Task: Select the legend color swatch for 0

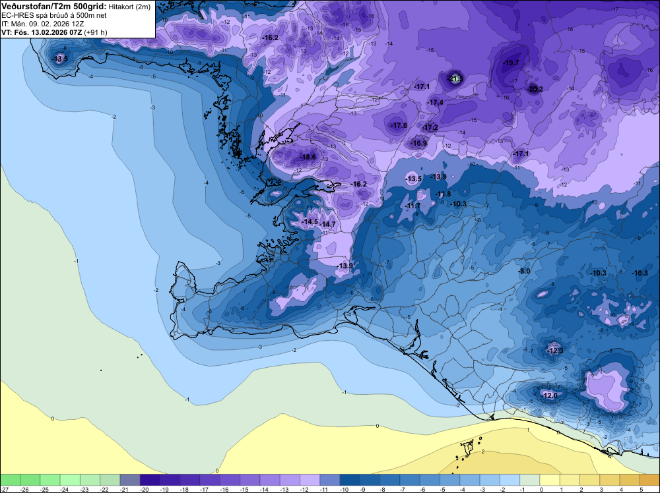Action: click(x=550, y=480)
